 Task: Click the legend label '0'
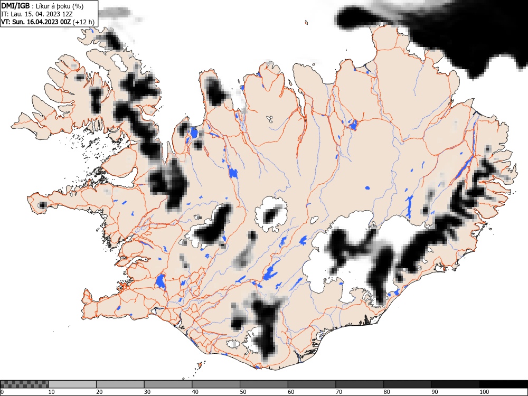[x=2, y=392]
